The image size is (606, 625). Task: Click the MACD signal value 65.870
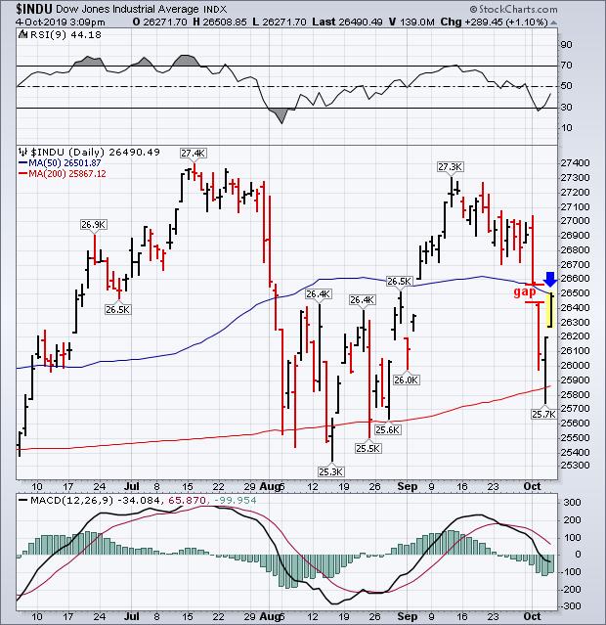tap(187, 500)
